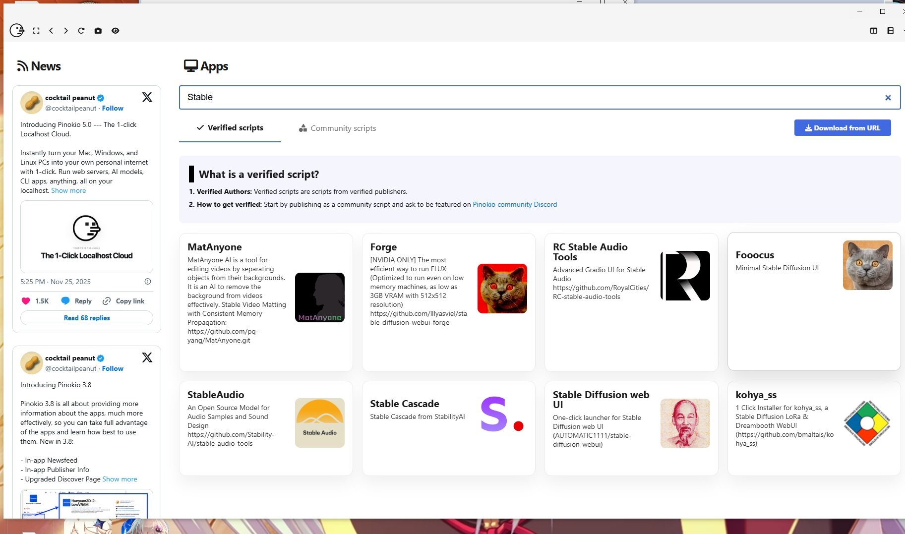The width and height of the screenshot is (905, 534).
Task: Refresh the page with reload icon
Action: click(81, 31)
